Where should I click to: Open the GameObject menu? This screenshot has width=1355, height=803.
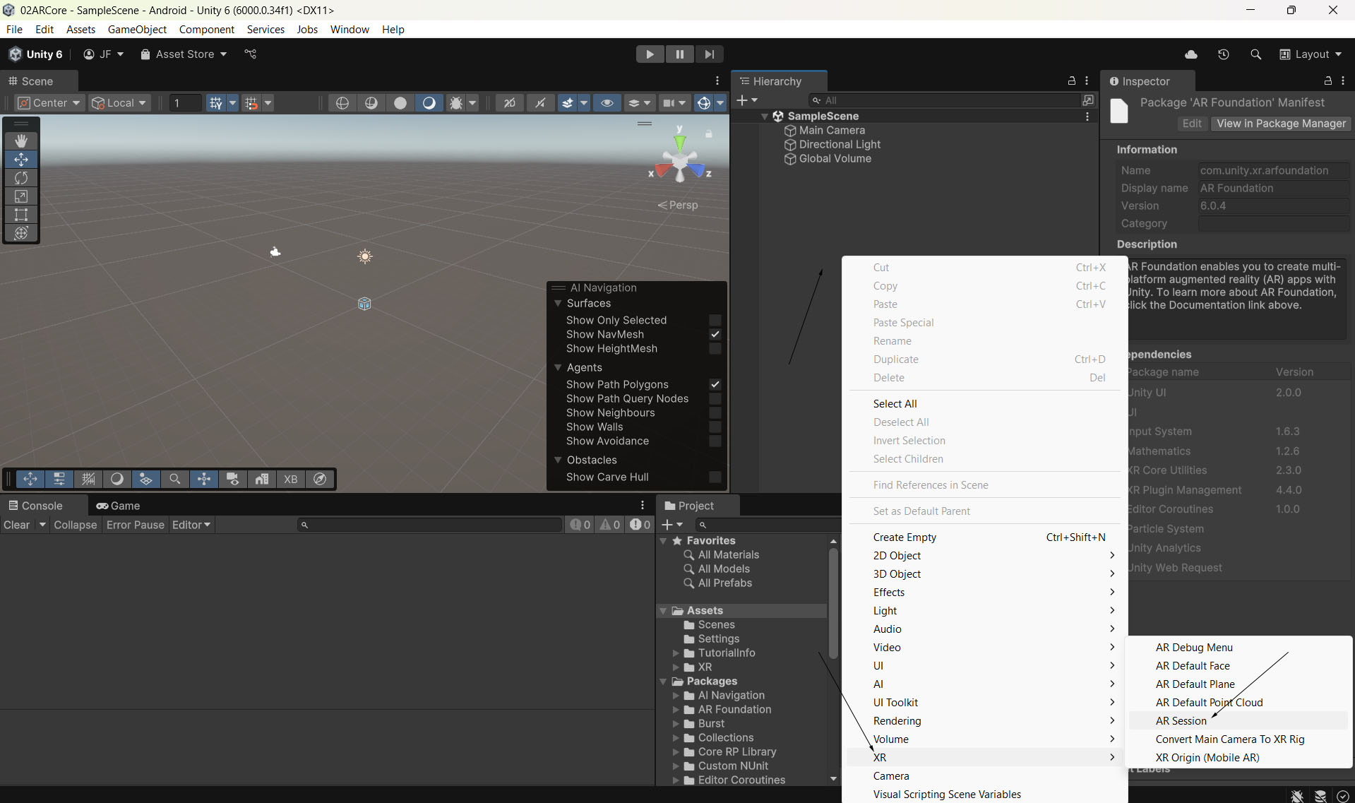pyautogui.click(x=137, y=29)
